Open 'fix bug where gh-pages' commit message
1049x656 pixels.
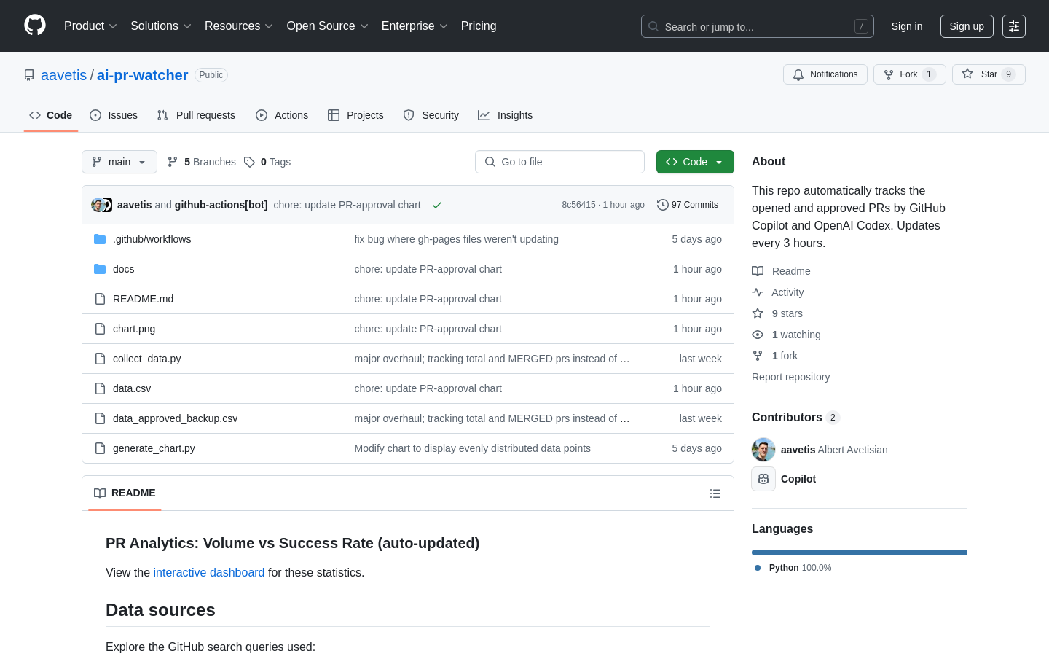pyautogui.click(x=457, y=239)
